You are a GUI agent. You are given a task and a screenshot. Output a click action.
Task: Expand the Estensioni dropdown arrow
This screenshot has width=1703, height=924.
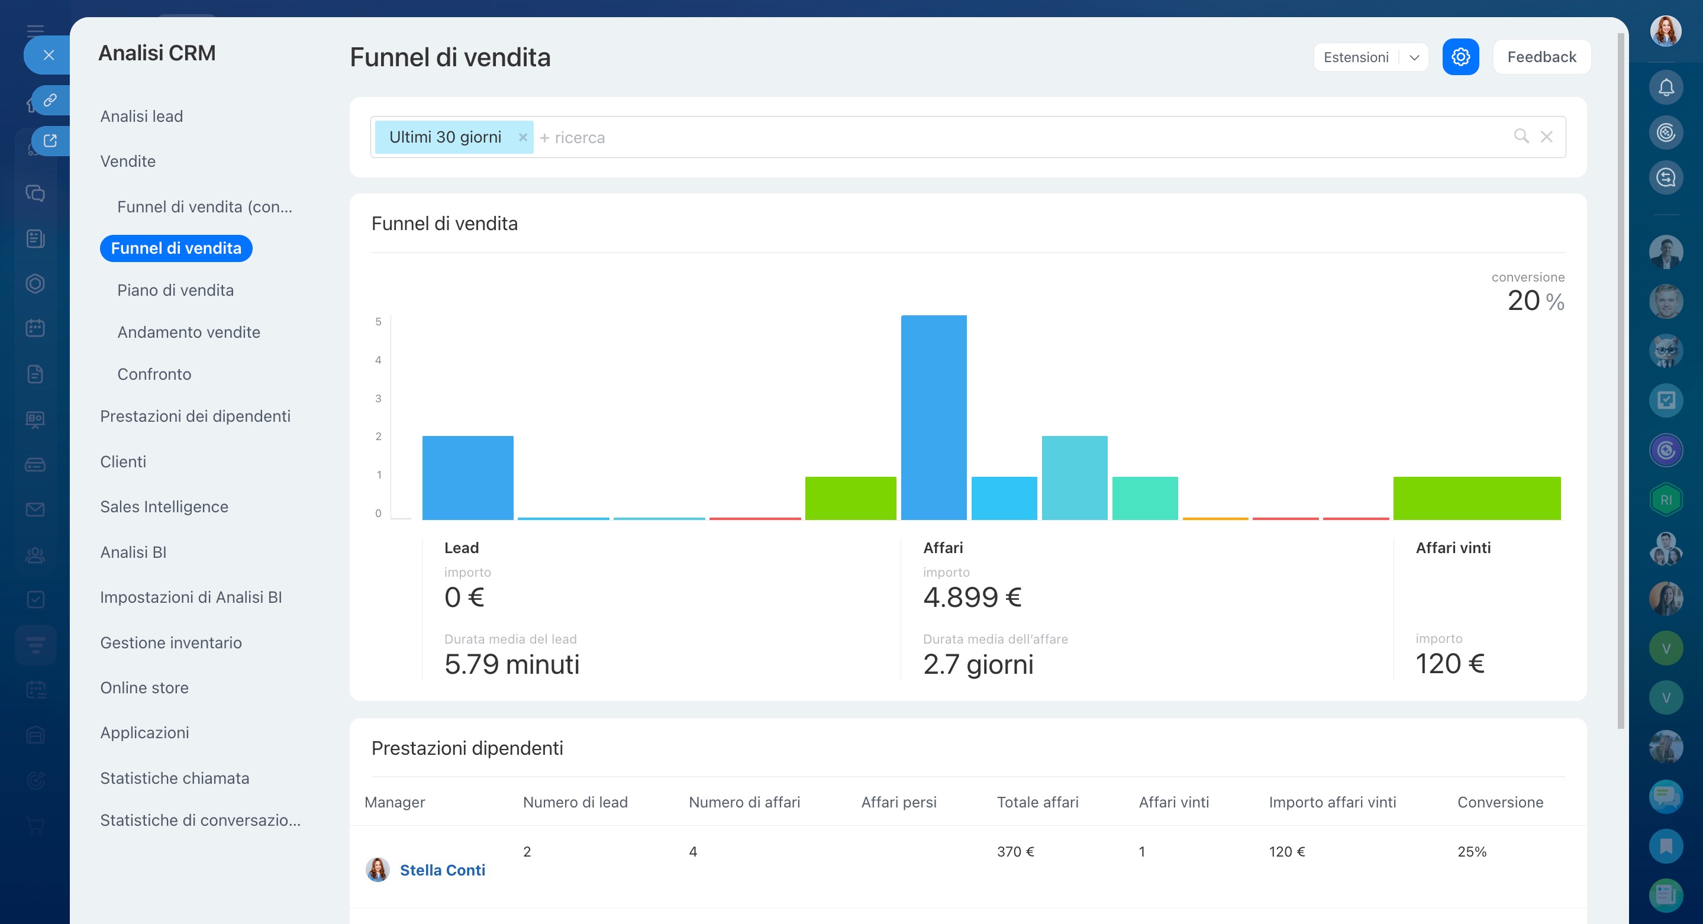pyautogui.click(x=1414, y=57)
